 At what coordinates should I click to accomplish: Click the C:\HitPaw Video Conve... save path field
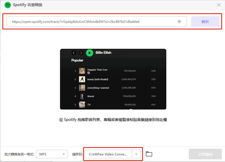(108, 154)
